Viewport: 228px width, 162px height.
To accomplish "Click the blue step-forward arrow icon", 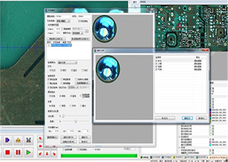I will [7, 140].
